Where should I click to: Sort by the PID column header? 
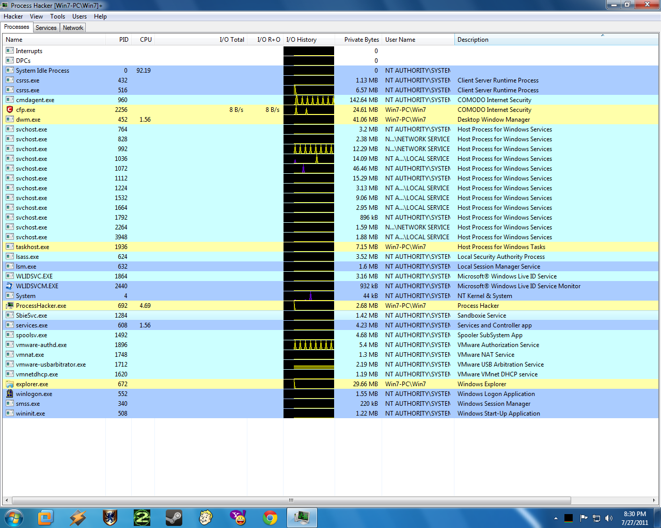118,40
